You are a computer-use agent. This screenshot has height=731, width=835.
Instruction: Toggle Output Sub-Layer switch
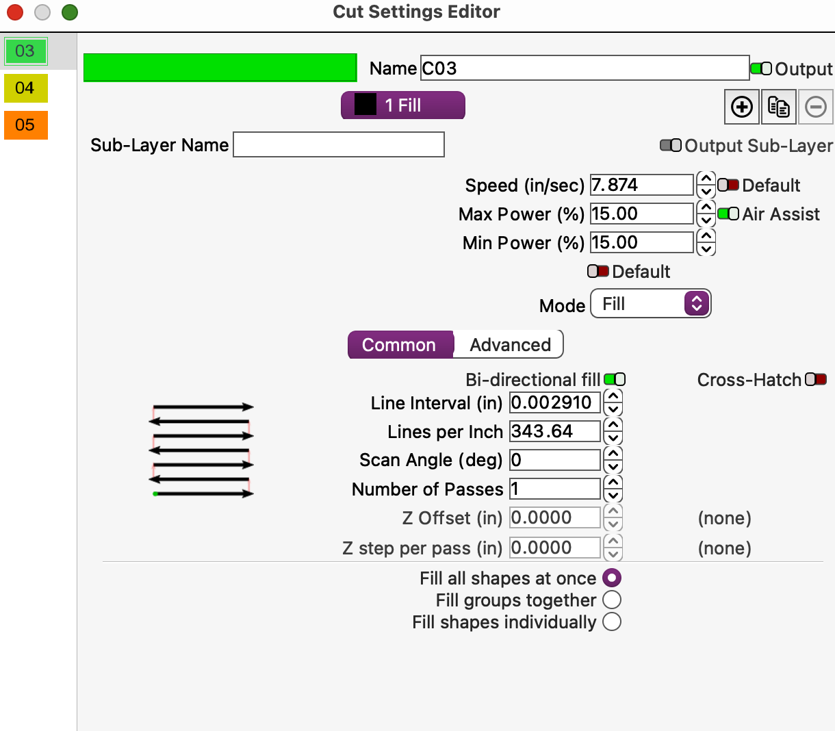pyautogui.click(x=671, y=145)
